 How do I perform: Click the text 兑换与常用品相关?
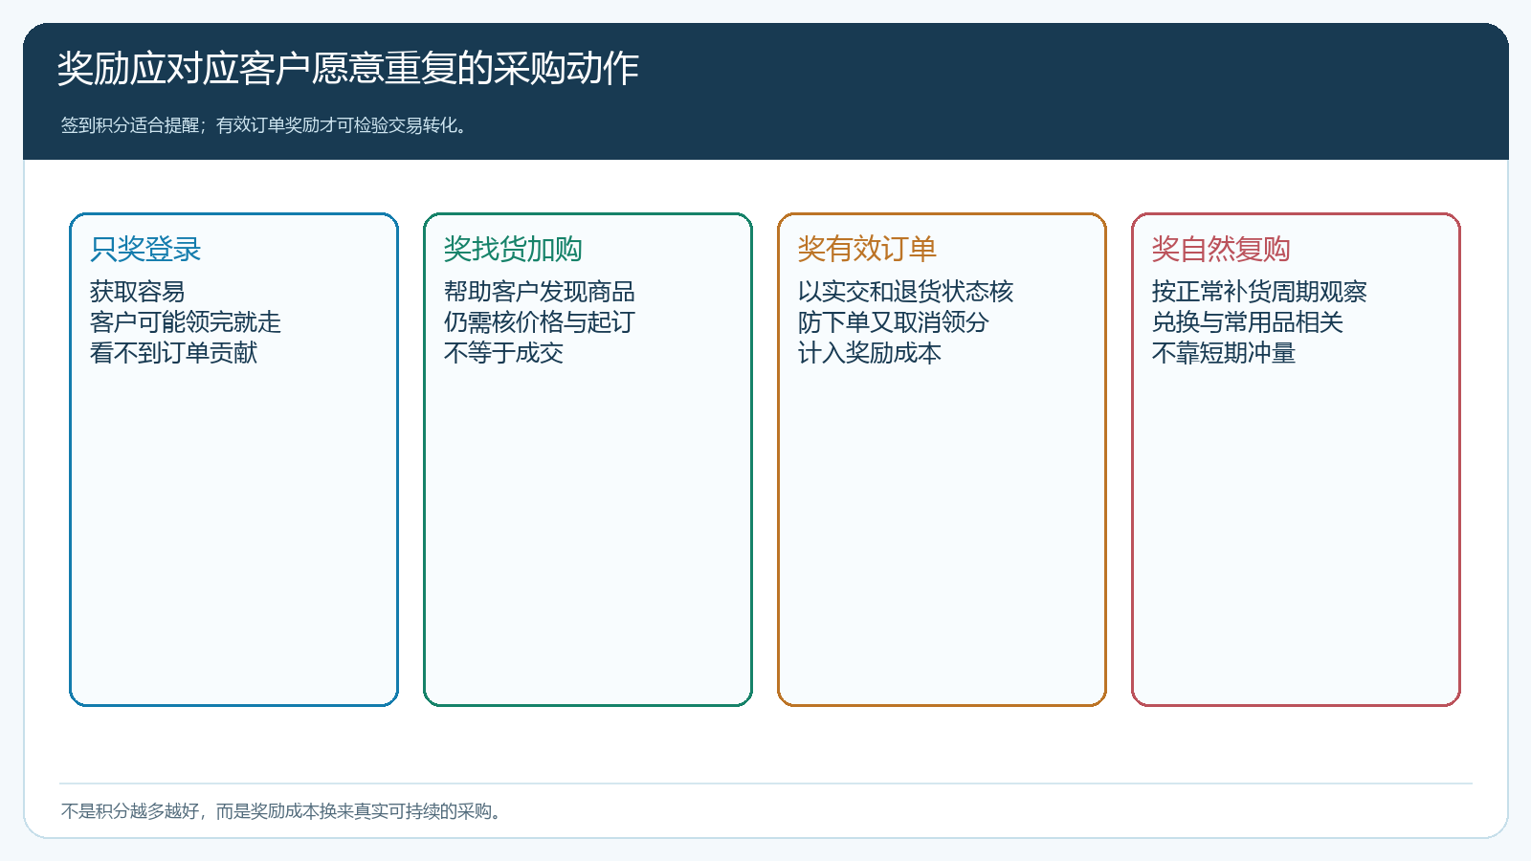(1248, 322)
